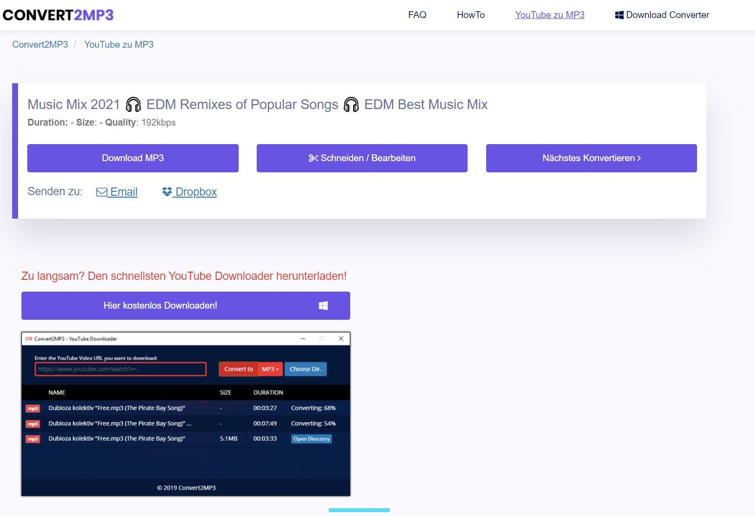Follow the YouTube zu MP3 breadcrumb link
Viewport: 755px width, 516px height.
pos(119,45)
